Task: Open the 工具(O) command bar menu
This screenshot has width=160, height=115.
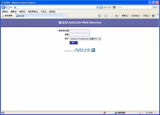Action: click(147, 16)
